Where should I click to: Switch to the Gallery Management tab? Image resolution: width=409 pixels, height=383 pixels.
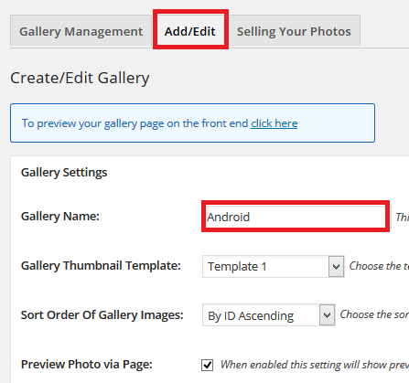click(81, 31)
